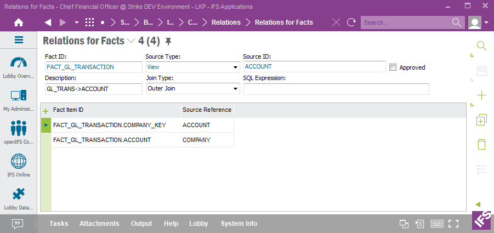The height and width of the screenshot is (233, 494).
Task: Open openIFS Community shortcut
Action: coord(19,133)
